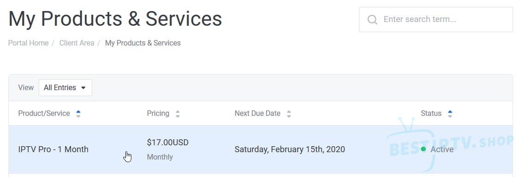The width and height of the screenshot is (519, 177).
Task: Open the IPTV Pro - 1 Month service
Action: [x=53, y=149]
